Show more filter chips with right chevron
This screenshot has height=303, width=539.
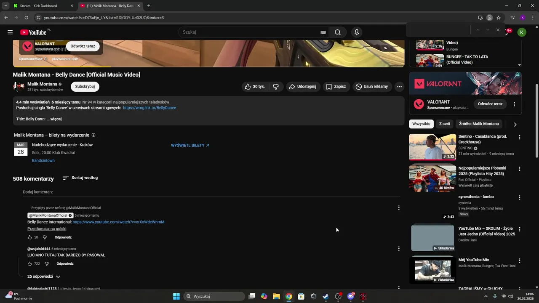[515, 124]
